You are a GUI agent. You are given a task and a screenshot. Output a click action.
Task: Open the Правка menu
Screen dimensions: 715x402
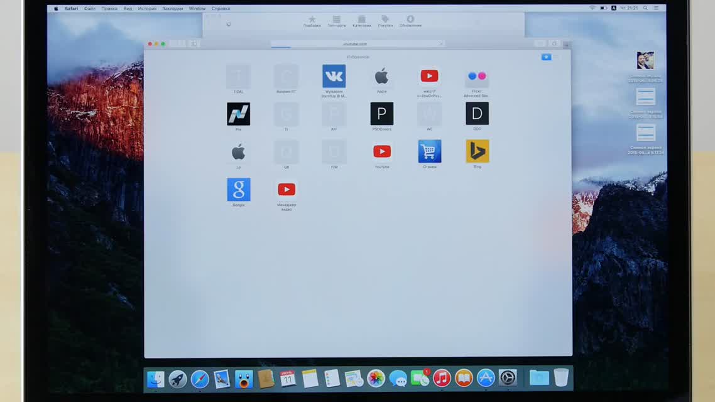[x=109, y=8]
